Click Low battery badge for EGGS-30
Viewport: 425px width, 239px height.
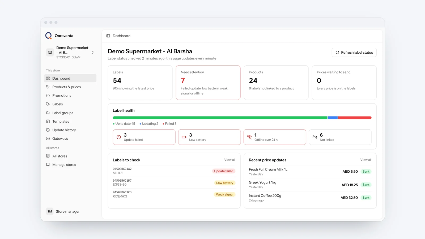(225, 183)
